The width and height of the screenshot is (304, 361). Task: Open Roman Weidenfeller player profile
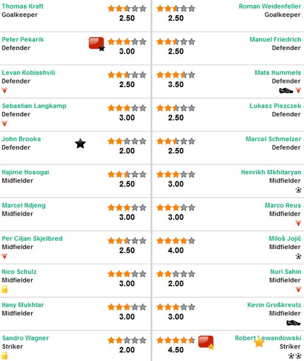click(x=270, y=6)
